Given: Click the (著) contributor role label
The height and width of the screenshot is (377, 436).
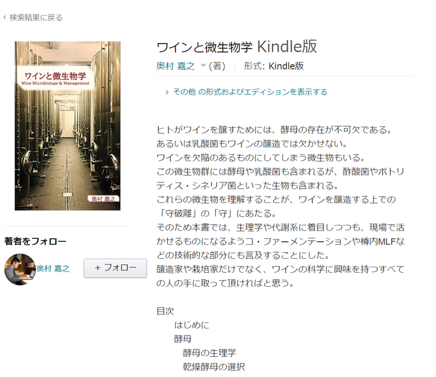Looking at the screenshot, I should 217,66.
